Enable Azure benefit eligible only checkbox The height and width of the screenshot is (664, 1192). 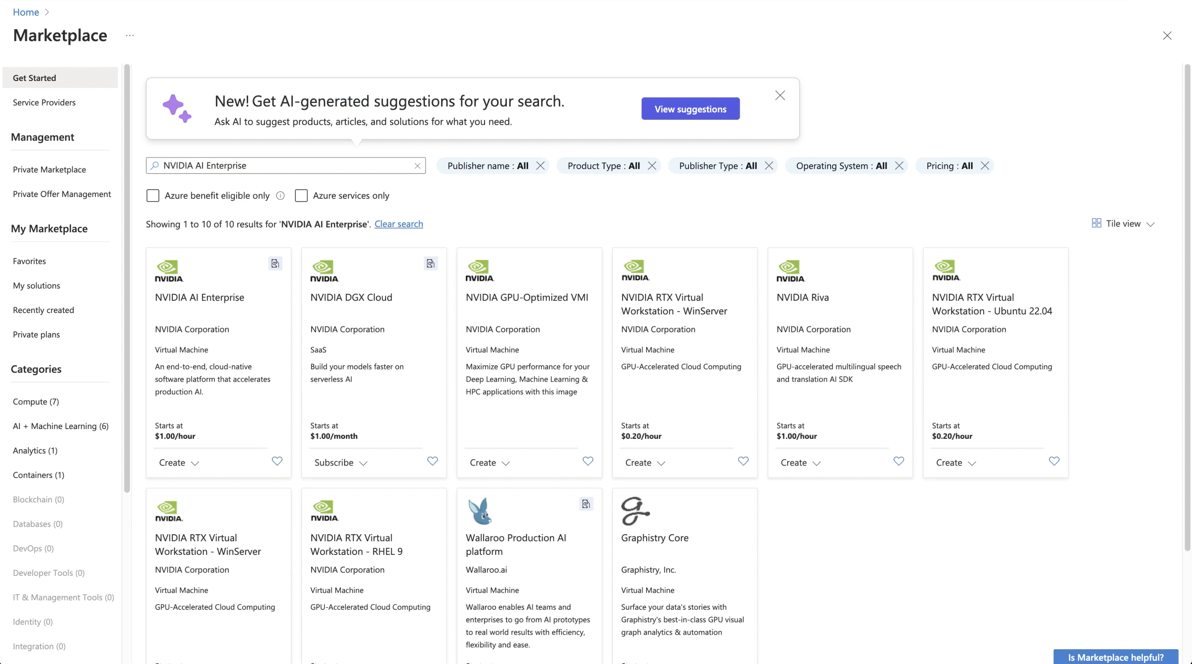153,196
